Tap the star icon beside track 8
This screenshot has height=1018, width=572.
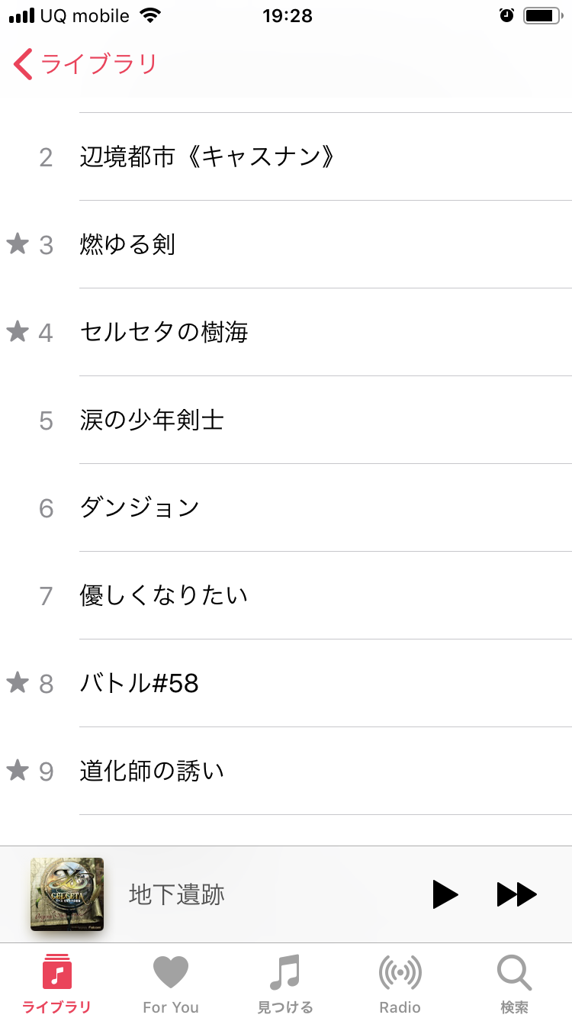18,683
